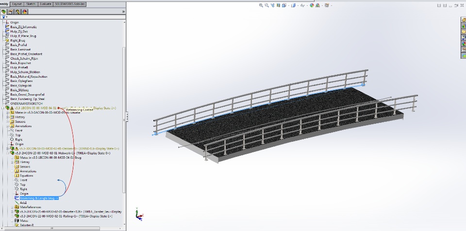Open View Palette task pane tab
This screenshot has height=231, width=466.
[463, 38]
